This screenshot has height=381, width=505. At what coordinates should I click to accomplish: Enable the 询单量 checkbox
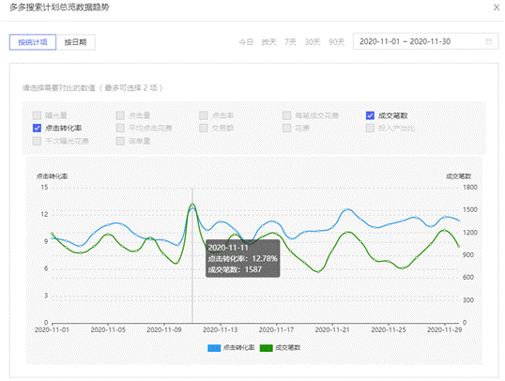point(120,141)
